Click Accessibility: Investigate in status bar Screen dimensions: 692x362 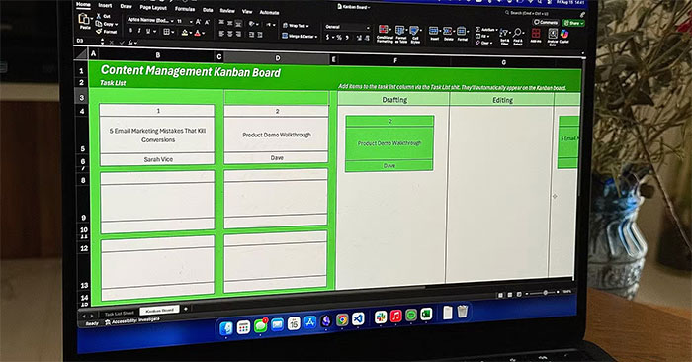pos(131,320)
